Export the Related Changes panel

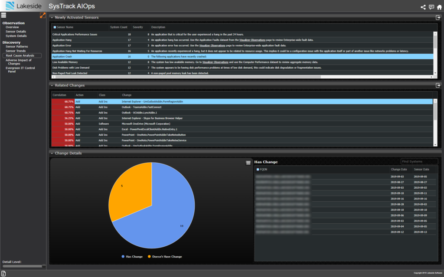click(x=438, y=85)
